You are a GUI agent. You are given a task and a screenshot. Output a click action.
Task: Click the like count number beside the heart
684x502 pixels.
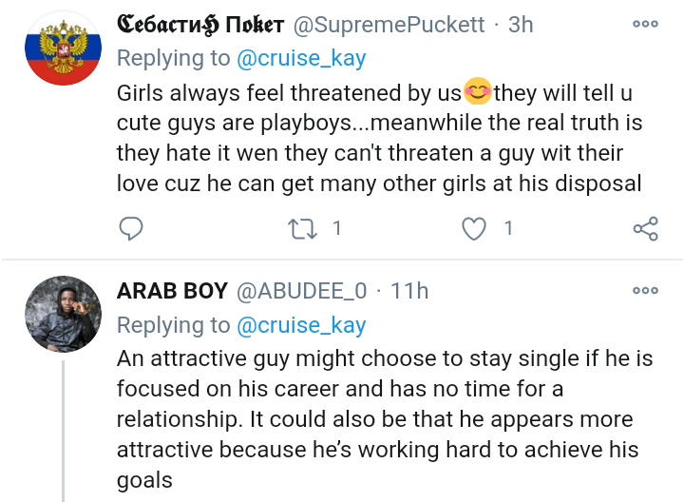508,228
